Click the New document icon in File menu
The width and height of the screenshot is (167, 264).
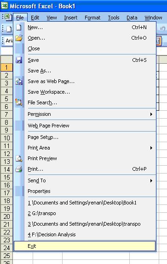18,27
